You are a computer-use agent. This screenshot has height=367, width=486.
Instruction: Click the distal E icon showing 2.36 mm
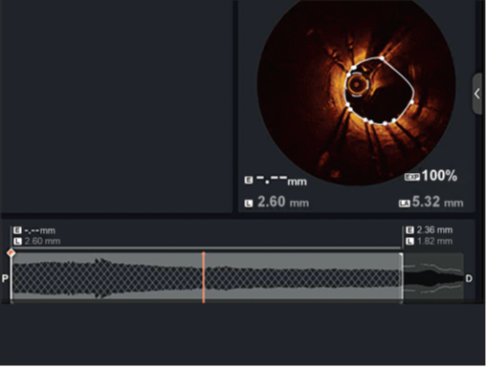[409, 230]
